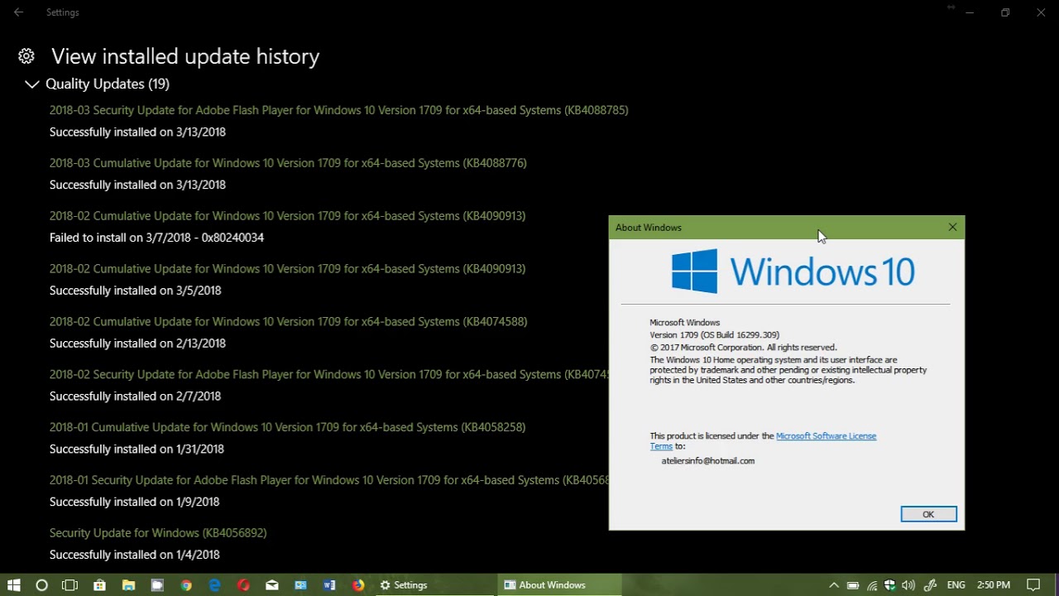Click OK in About Windows dialog
This screenshot has height=596, width=1059.
(928, 514)
